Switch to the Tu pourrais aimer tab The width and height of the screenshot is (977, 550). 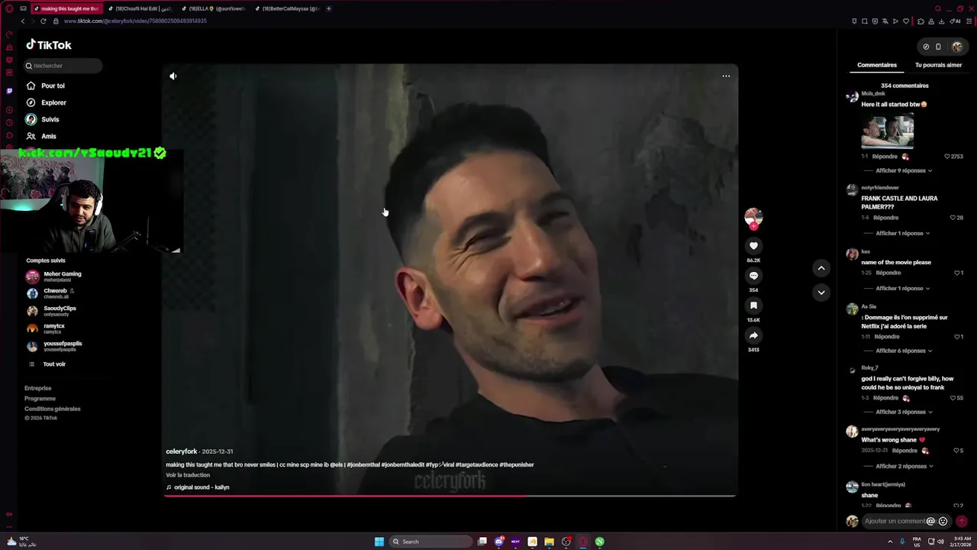pos(938,65)
